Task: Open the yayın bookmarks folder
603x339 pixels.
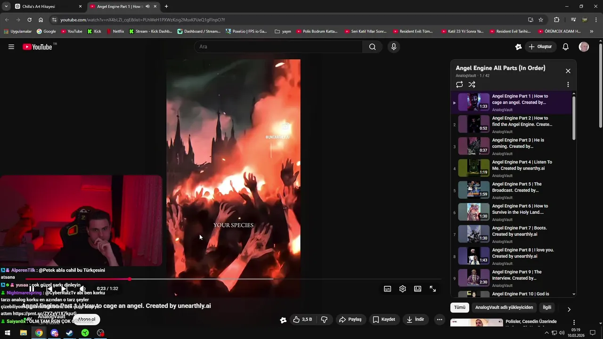Action: pos(283,32)
